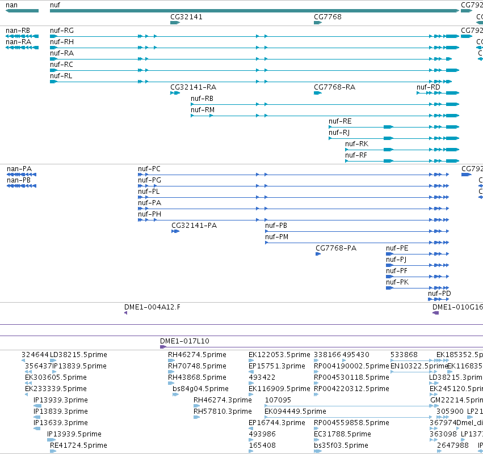Select the nuf-RB transcript label
The height and width of the screenshot is (454, 483).
[x=201, y=99]
